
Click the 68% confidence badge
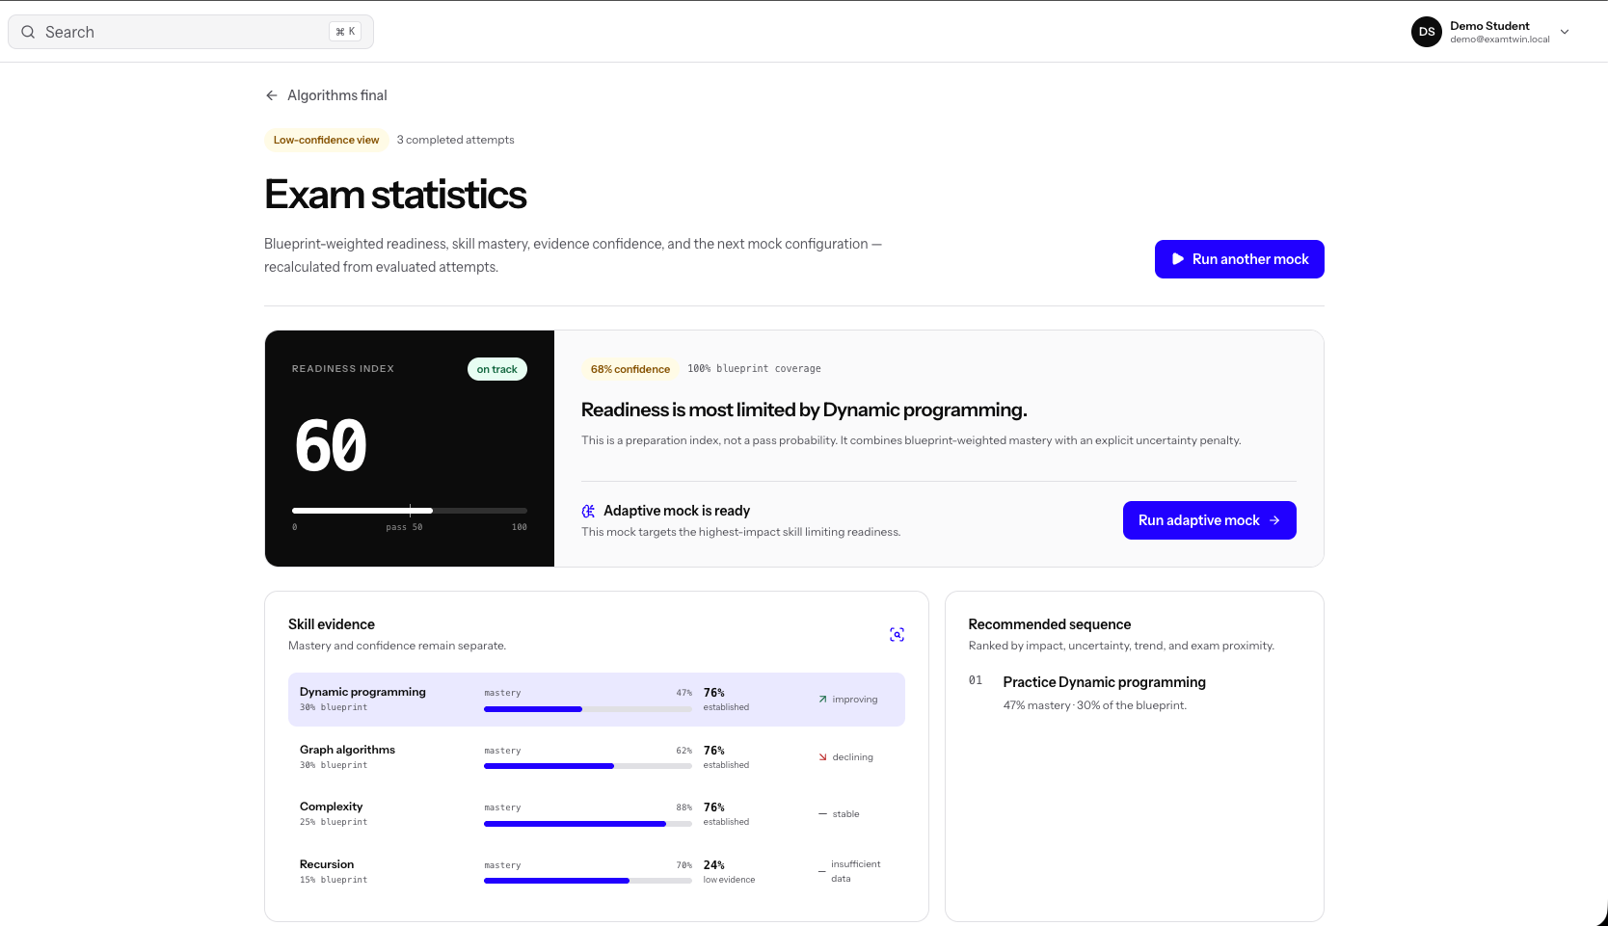pyautogui.click(x=630, y=369)
